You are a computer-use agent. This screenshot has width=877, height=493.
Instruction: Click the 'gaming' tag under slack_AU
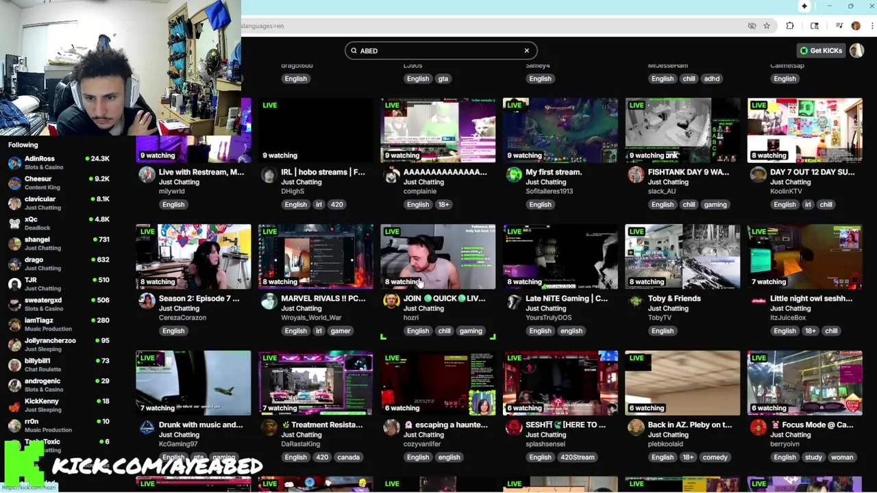[715, 205]
